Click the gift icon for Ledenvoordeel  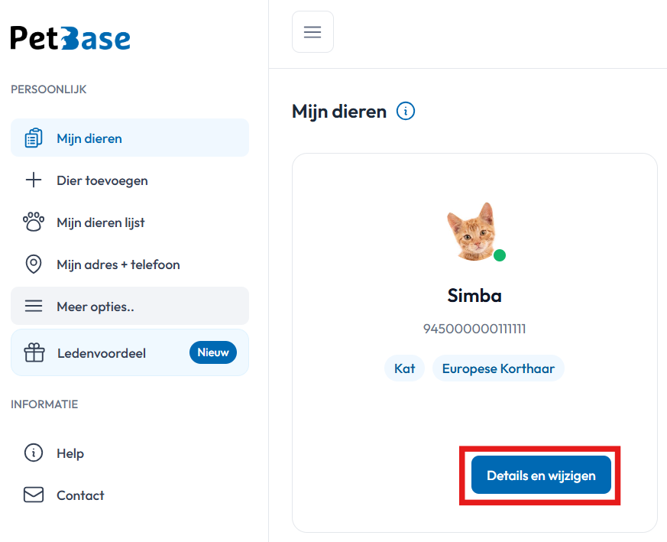click(34, 352)
